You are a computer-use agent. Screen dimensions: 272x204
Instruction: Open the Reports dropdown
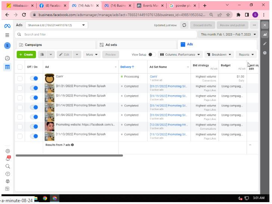click(246, 55)
